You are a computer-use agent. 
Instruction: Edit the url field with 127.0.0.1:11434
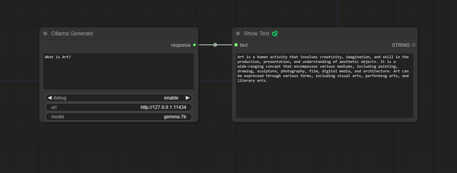[x=119, y=107]
